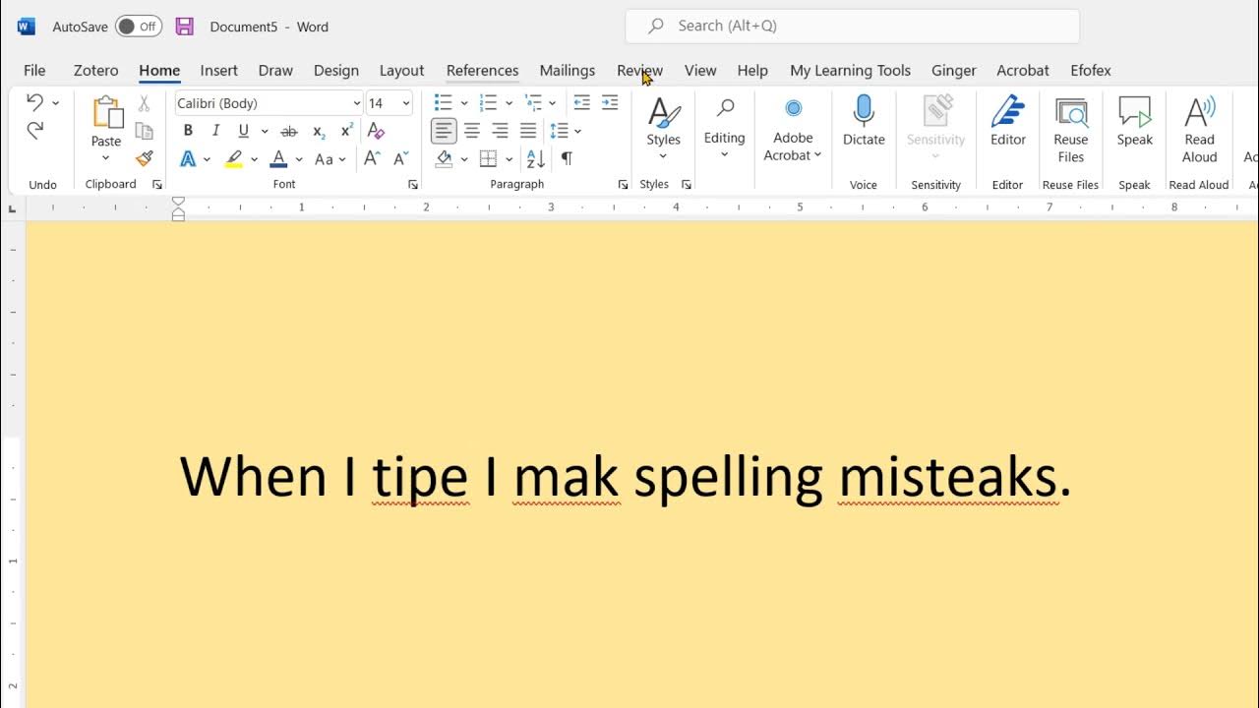1259x708 pixels.
Task: Open the Styles pane launcher
Action: [686, 185]
